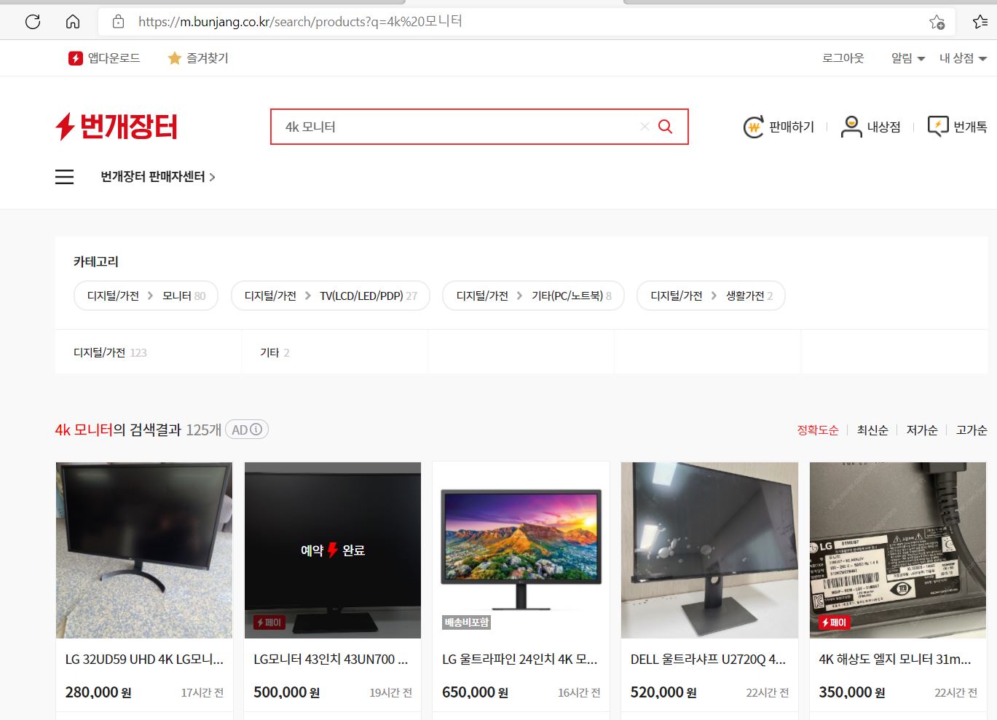Viewport: 997px width, 720px height.
Task: Go to browser home page icon
Action: point(73,22)
